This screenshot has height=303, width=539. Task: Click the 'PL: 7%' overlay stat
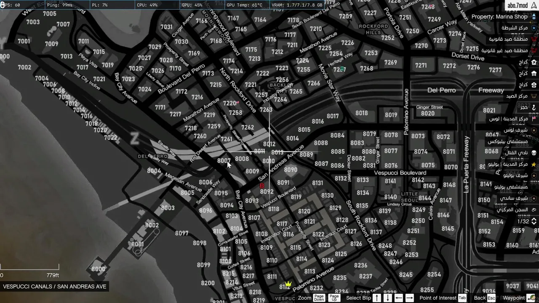99,5
